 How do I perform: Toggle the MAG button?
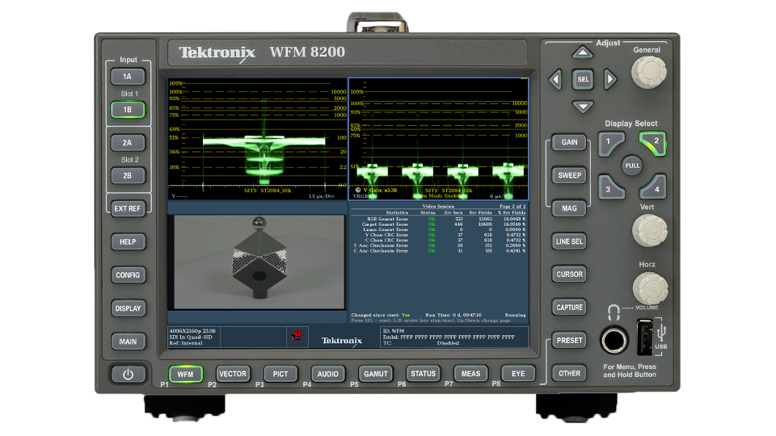pos(569,208)
